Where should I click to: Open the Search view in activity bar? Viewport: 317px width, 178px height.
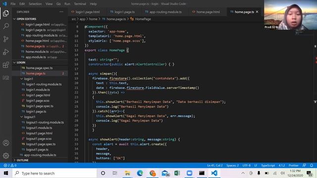(x=6, y=26)
